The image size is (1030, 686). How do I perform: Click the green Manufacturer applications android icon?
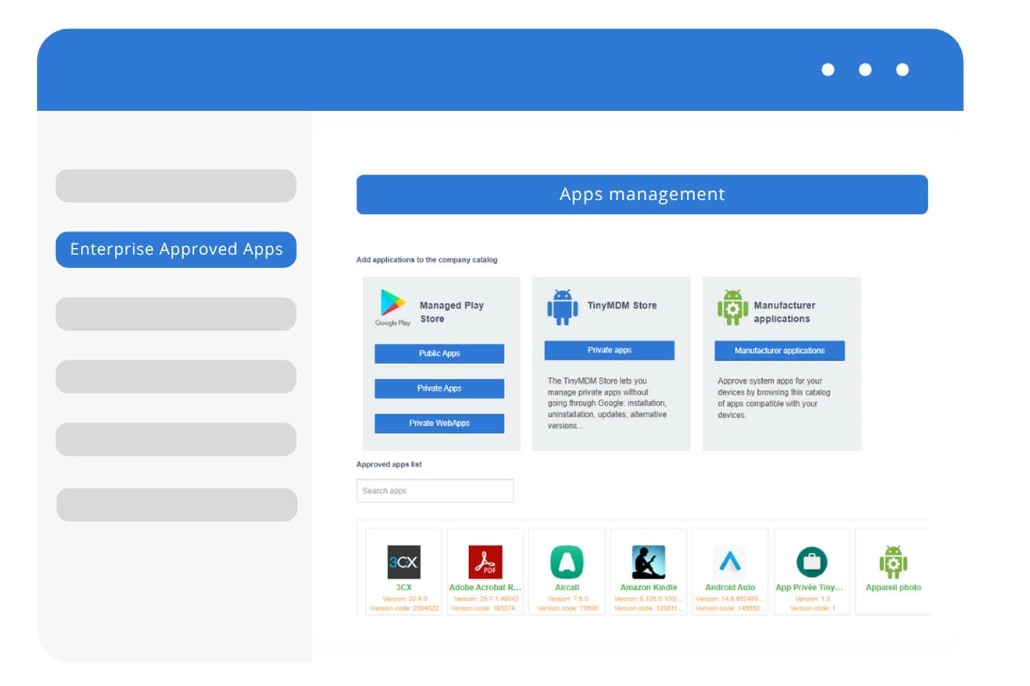[733, 307]
